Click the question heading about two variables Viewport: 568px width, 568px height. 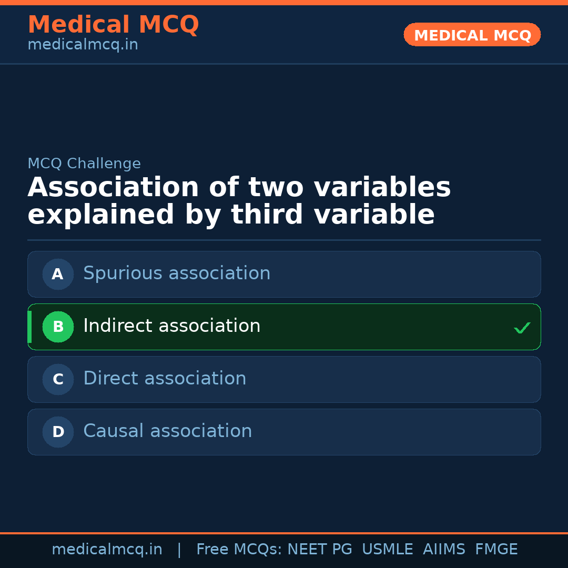coord(239,201)
